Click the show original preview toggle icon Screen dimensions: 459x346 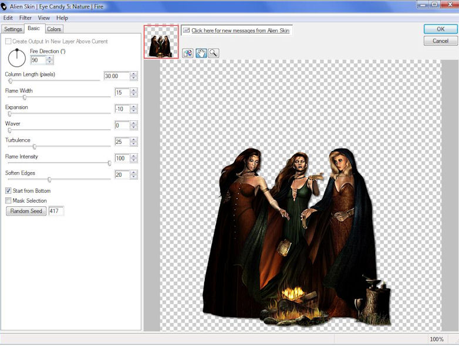pyautogui.click(x=188, y=53)
